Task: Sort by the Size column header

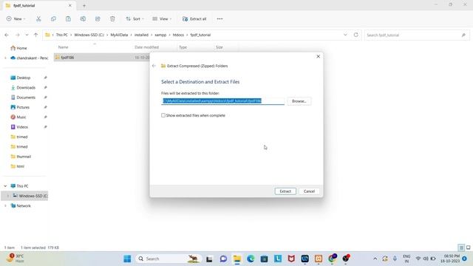Action: 220,47
